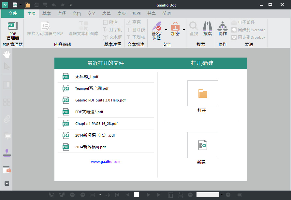The width and height of the screenshot is (291, 200).
Task: Click the 查找 find magnifier icon
Action: pyautogui.click(x=194, y=26)
